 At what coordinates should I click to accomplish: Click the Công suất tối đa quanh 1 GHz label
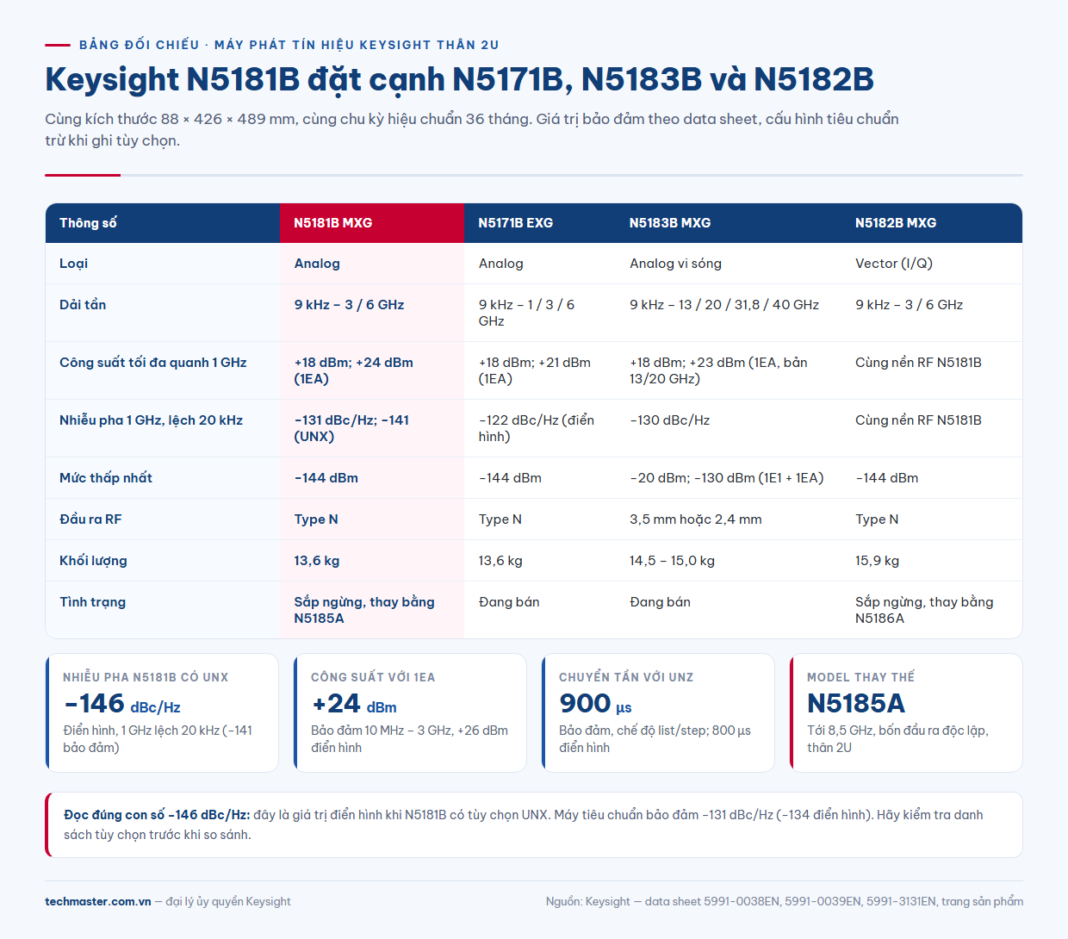tap(153, 363)
